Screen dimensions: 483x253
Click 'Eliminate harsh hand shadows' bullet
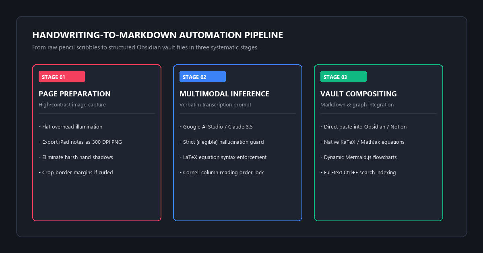click(x=76, y=157)
